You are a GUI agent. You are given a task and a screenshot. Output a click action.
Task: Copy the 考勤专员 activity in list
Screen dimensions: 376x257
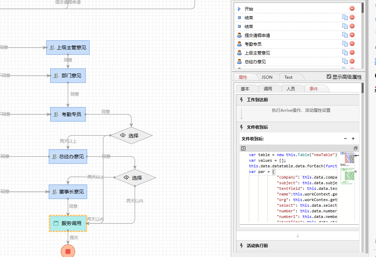coord(345,44)
